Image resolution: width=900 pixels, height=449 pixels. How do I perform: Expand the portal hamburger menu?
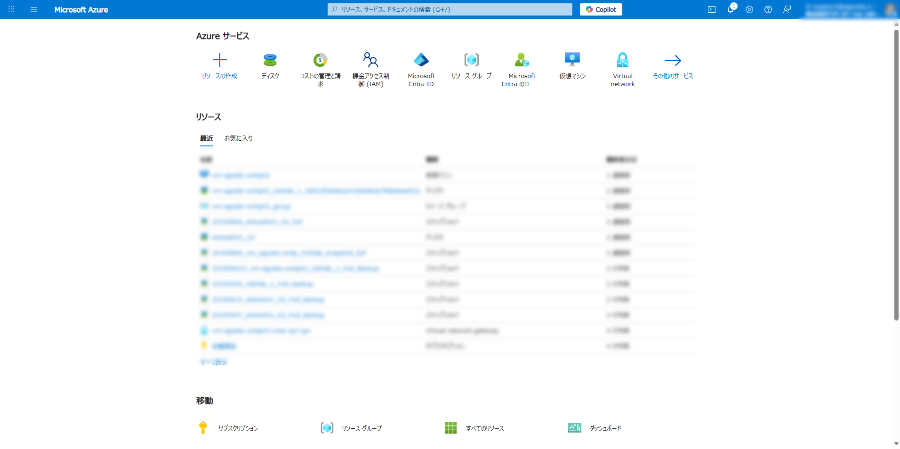[x=34, y=9]
